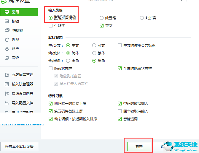Image resolution: width=199 pixels, height=153 pixels.
Task: Click the monitor icon beside 常用
Action: pyautogui.click(x=7, y=12)
